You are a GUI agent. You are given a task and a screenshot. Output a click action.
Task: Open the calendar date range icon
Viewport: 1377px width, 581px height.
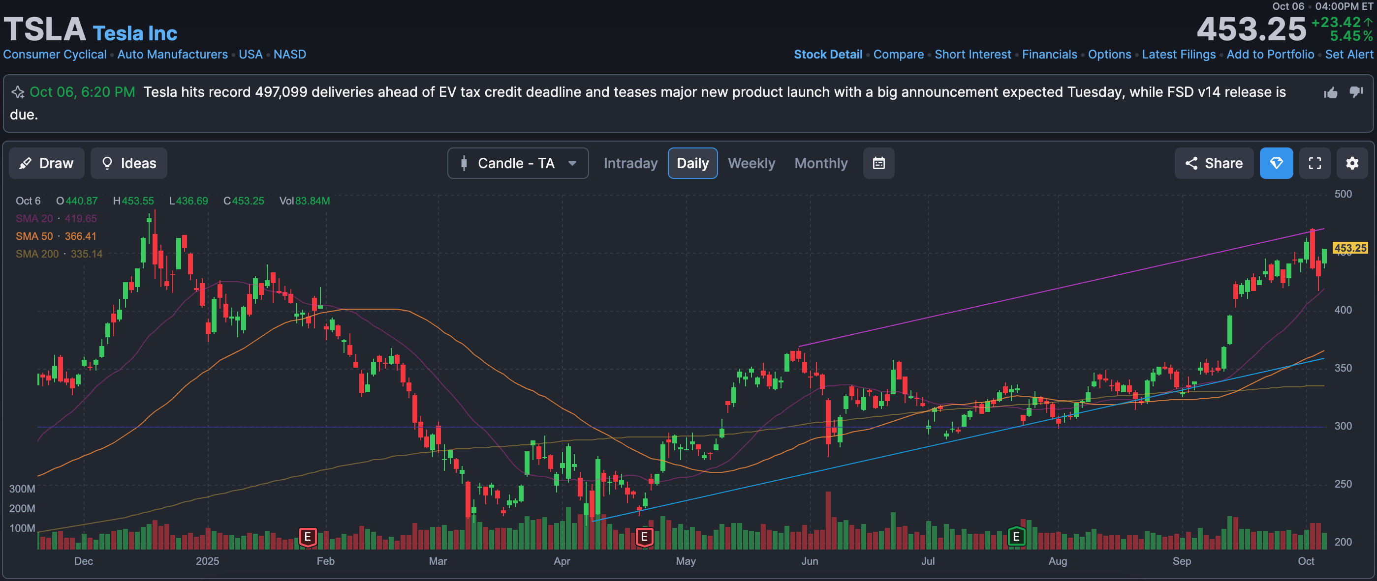click(878, 163)
